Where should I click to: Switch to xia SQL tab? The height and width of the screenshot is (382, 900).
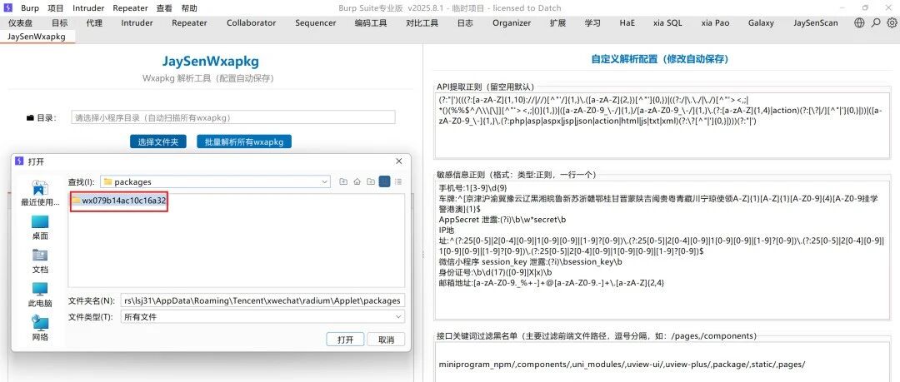tap(667, 23)
